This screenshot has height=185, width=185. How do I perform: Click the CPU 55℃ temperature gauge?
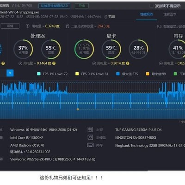[51, 49]
